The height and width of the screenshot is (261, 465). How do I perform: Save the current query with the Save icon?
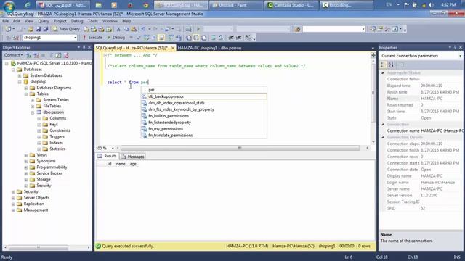tap(39, 29)
